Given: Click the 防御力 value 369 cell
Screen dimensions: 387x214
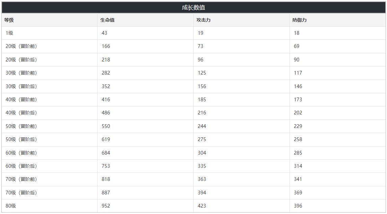Looking at the screenshot, I should click(x=298, y=193).
